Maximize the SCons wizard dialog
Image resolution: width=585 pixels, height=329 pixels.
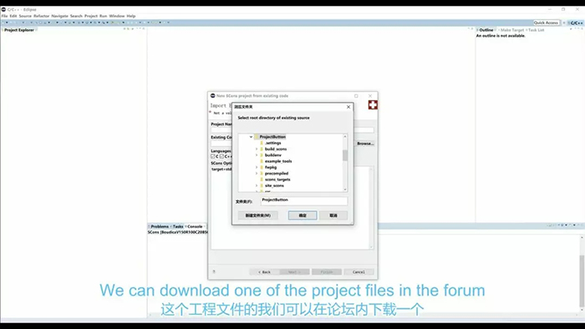tap(356, 96)
